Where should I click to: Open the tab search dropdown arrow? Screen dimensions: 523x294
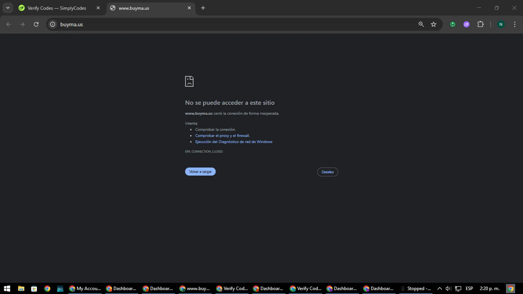click(x=8, y=8)
